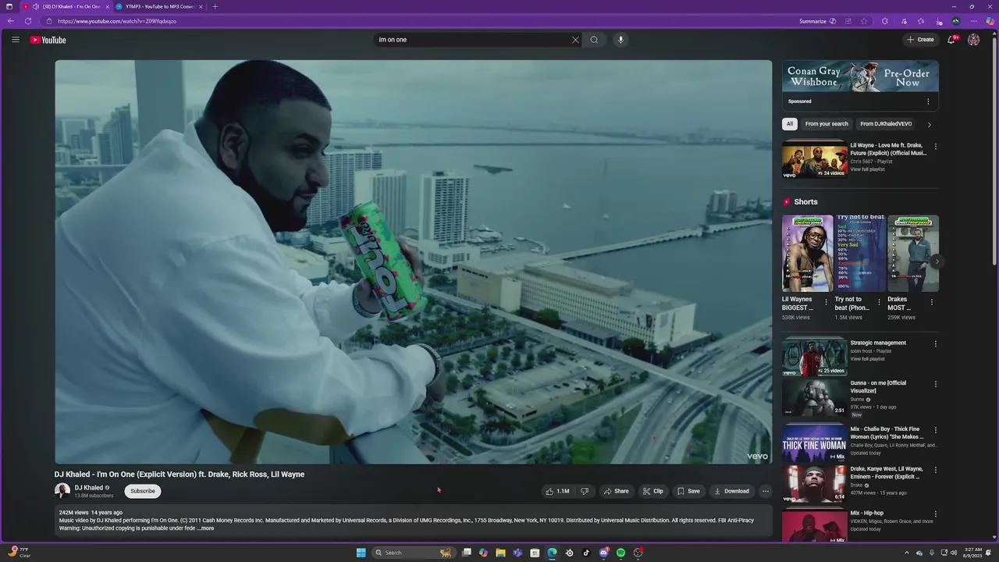999x562 pixels.
Task: Go back with browser back arrow
Action: [x=10, y=21]
